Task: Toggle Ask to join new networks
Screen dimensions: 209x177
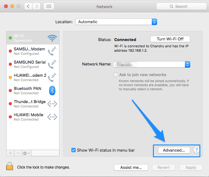Action: [x=116, y=75]
